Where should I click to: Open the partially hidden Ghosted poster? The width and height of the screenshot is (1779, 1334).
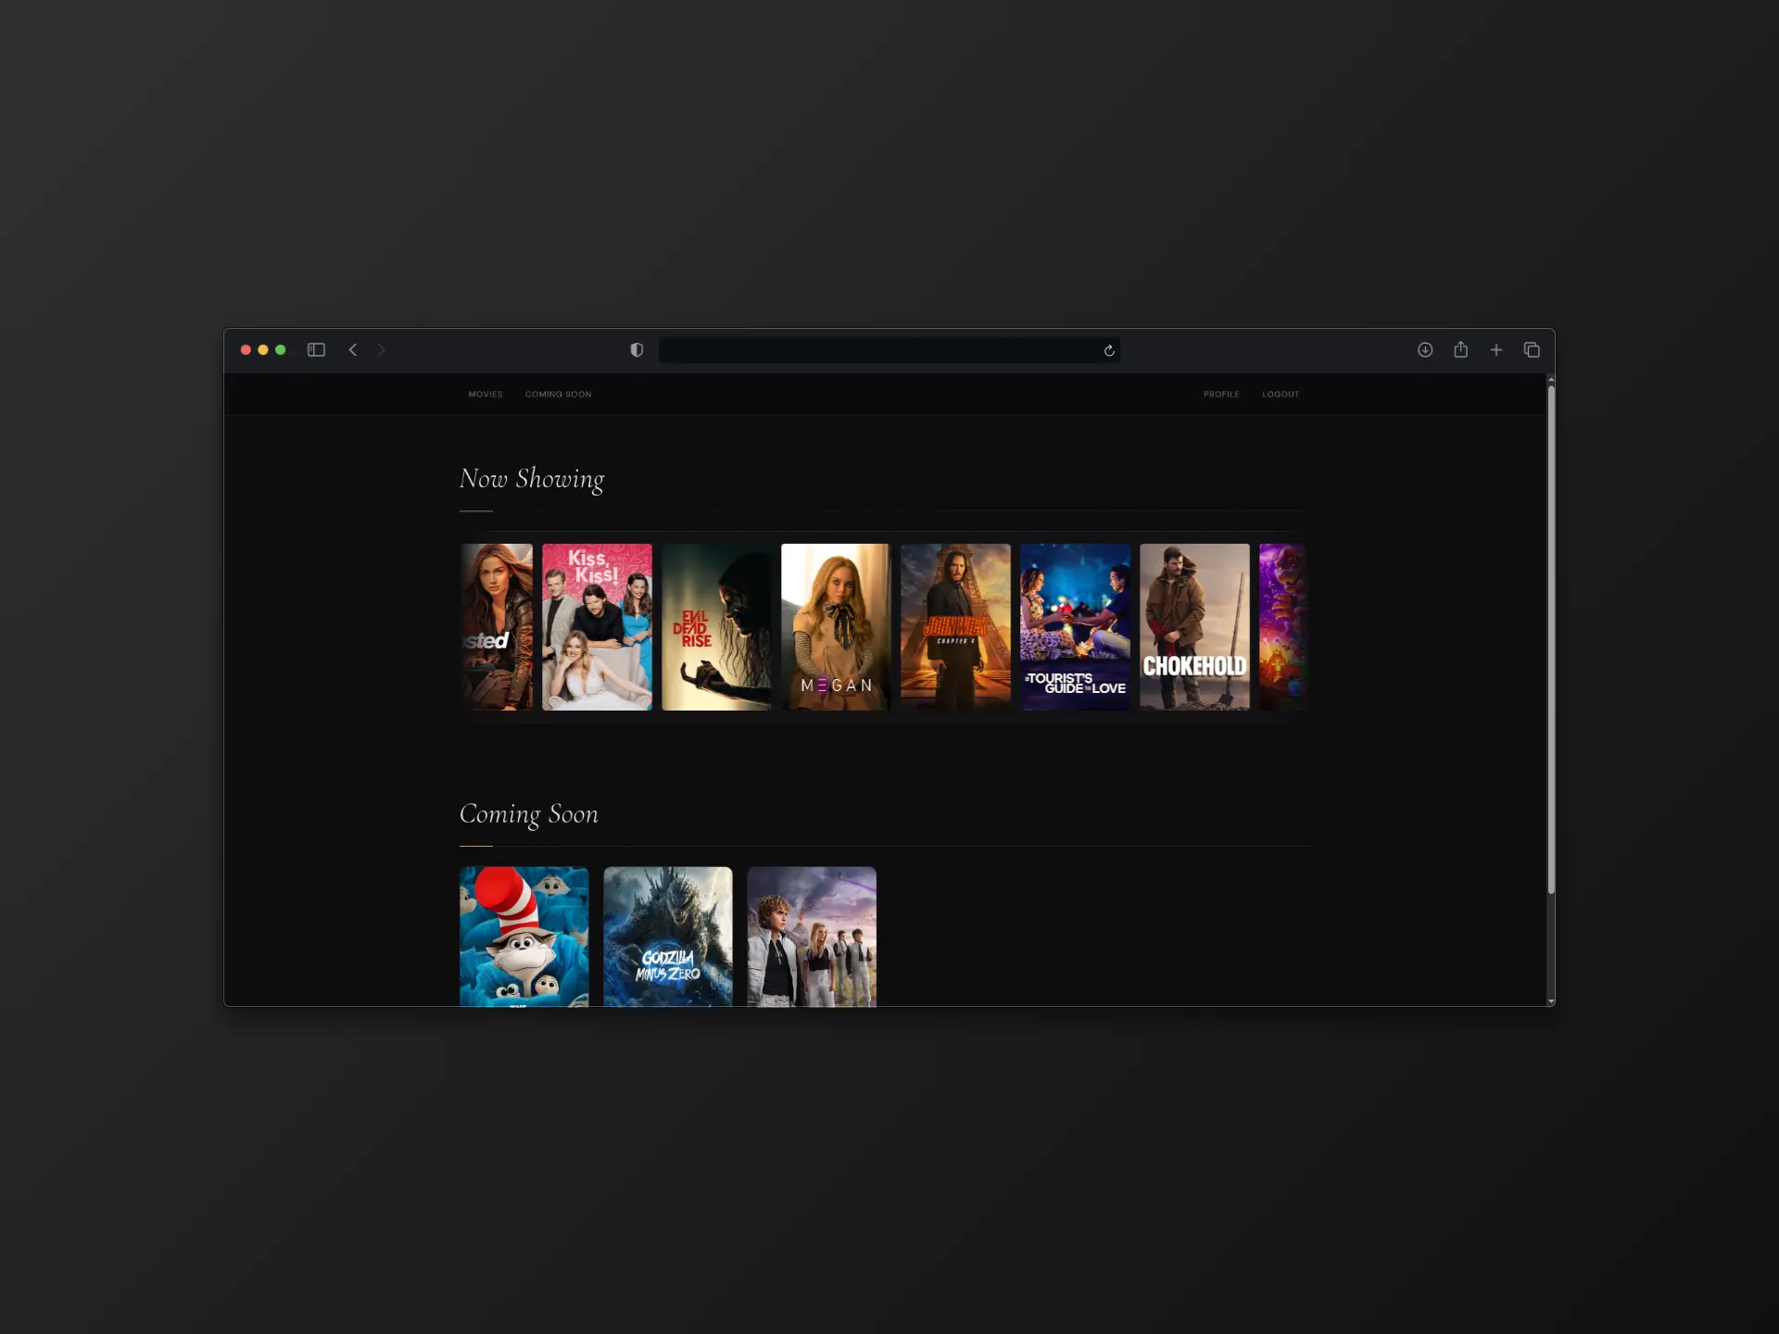coord(497,627)
